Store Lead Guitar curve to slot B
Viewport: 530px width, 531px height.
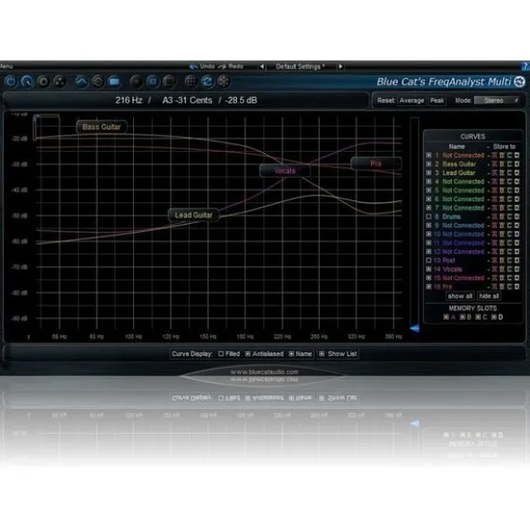pyautogui.click(x=502, y=173)
